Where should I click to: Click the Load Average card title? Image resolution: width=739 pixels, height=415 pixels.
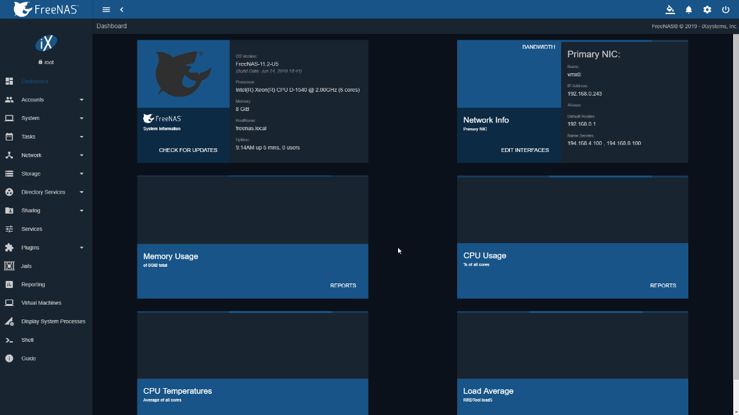pos(488,391)
